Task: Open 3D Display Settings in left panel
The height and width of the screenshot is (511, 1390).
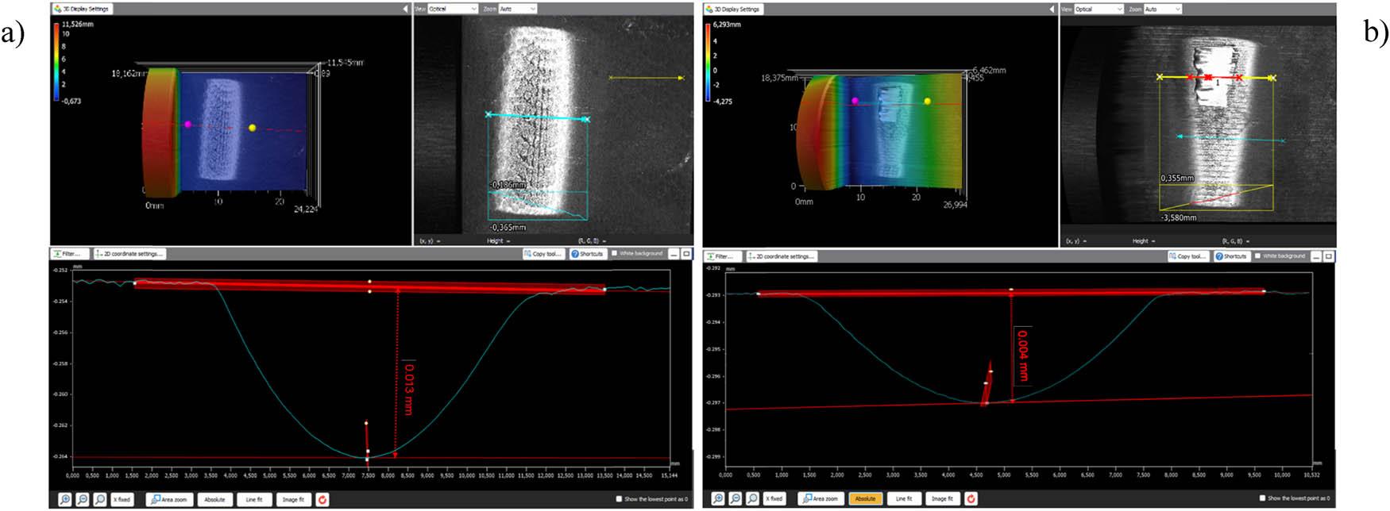Action: coord(83,9)
